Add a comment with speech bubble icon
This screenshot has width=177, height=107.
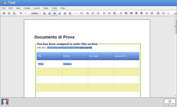[163, 13]
